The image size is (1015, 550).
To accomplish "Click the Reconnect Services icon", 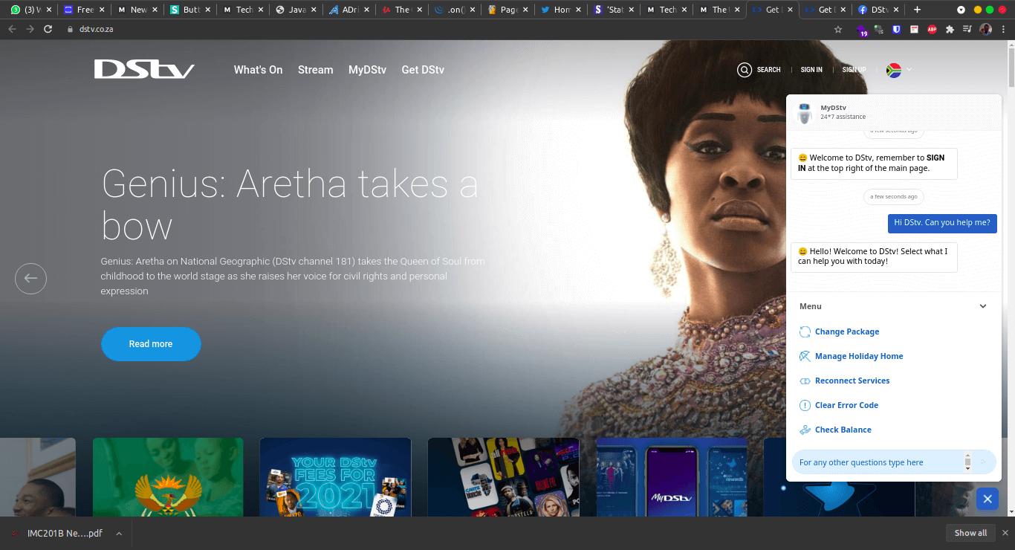I will click(805, 381).
